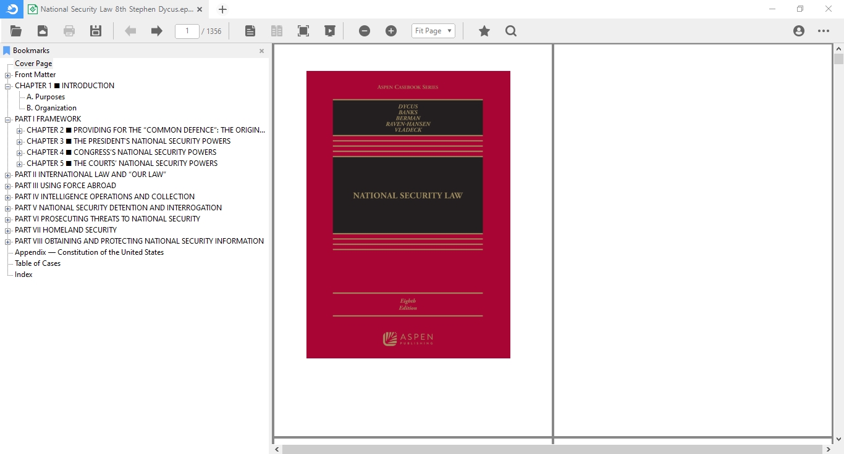
Task: Zoom in with the plus button
Action: pyautogui.click(x=391, y=31)
